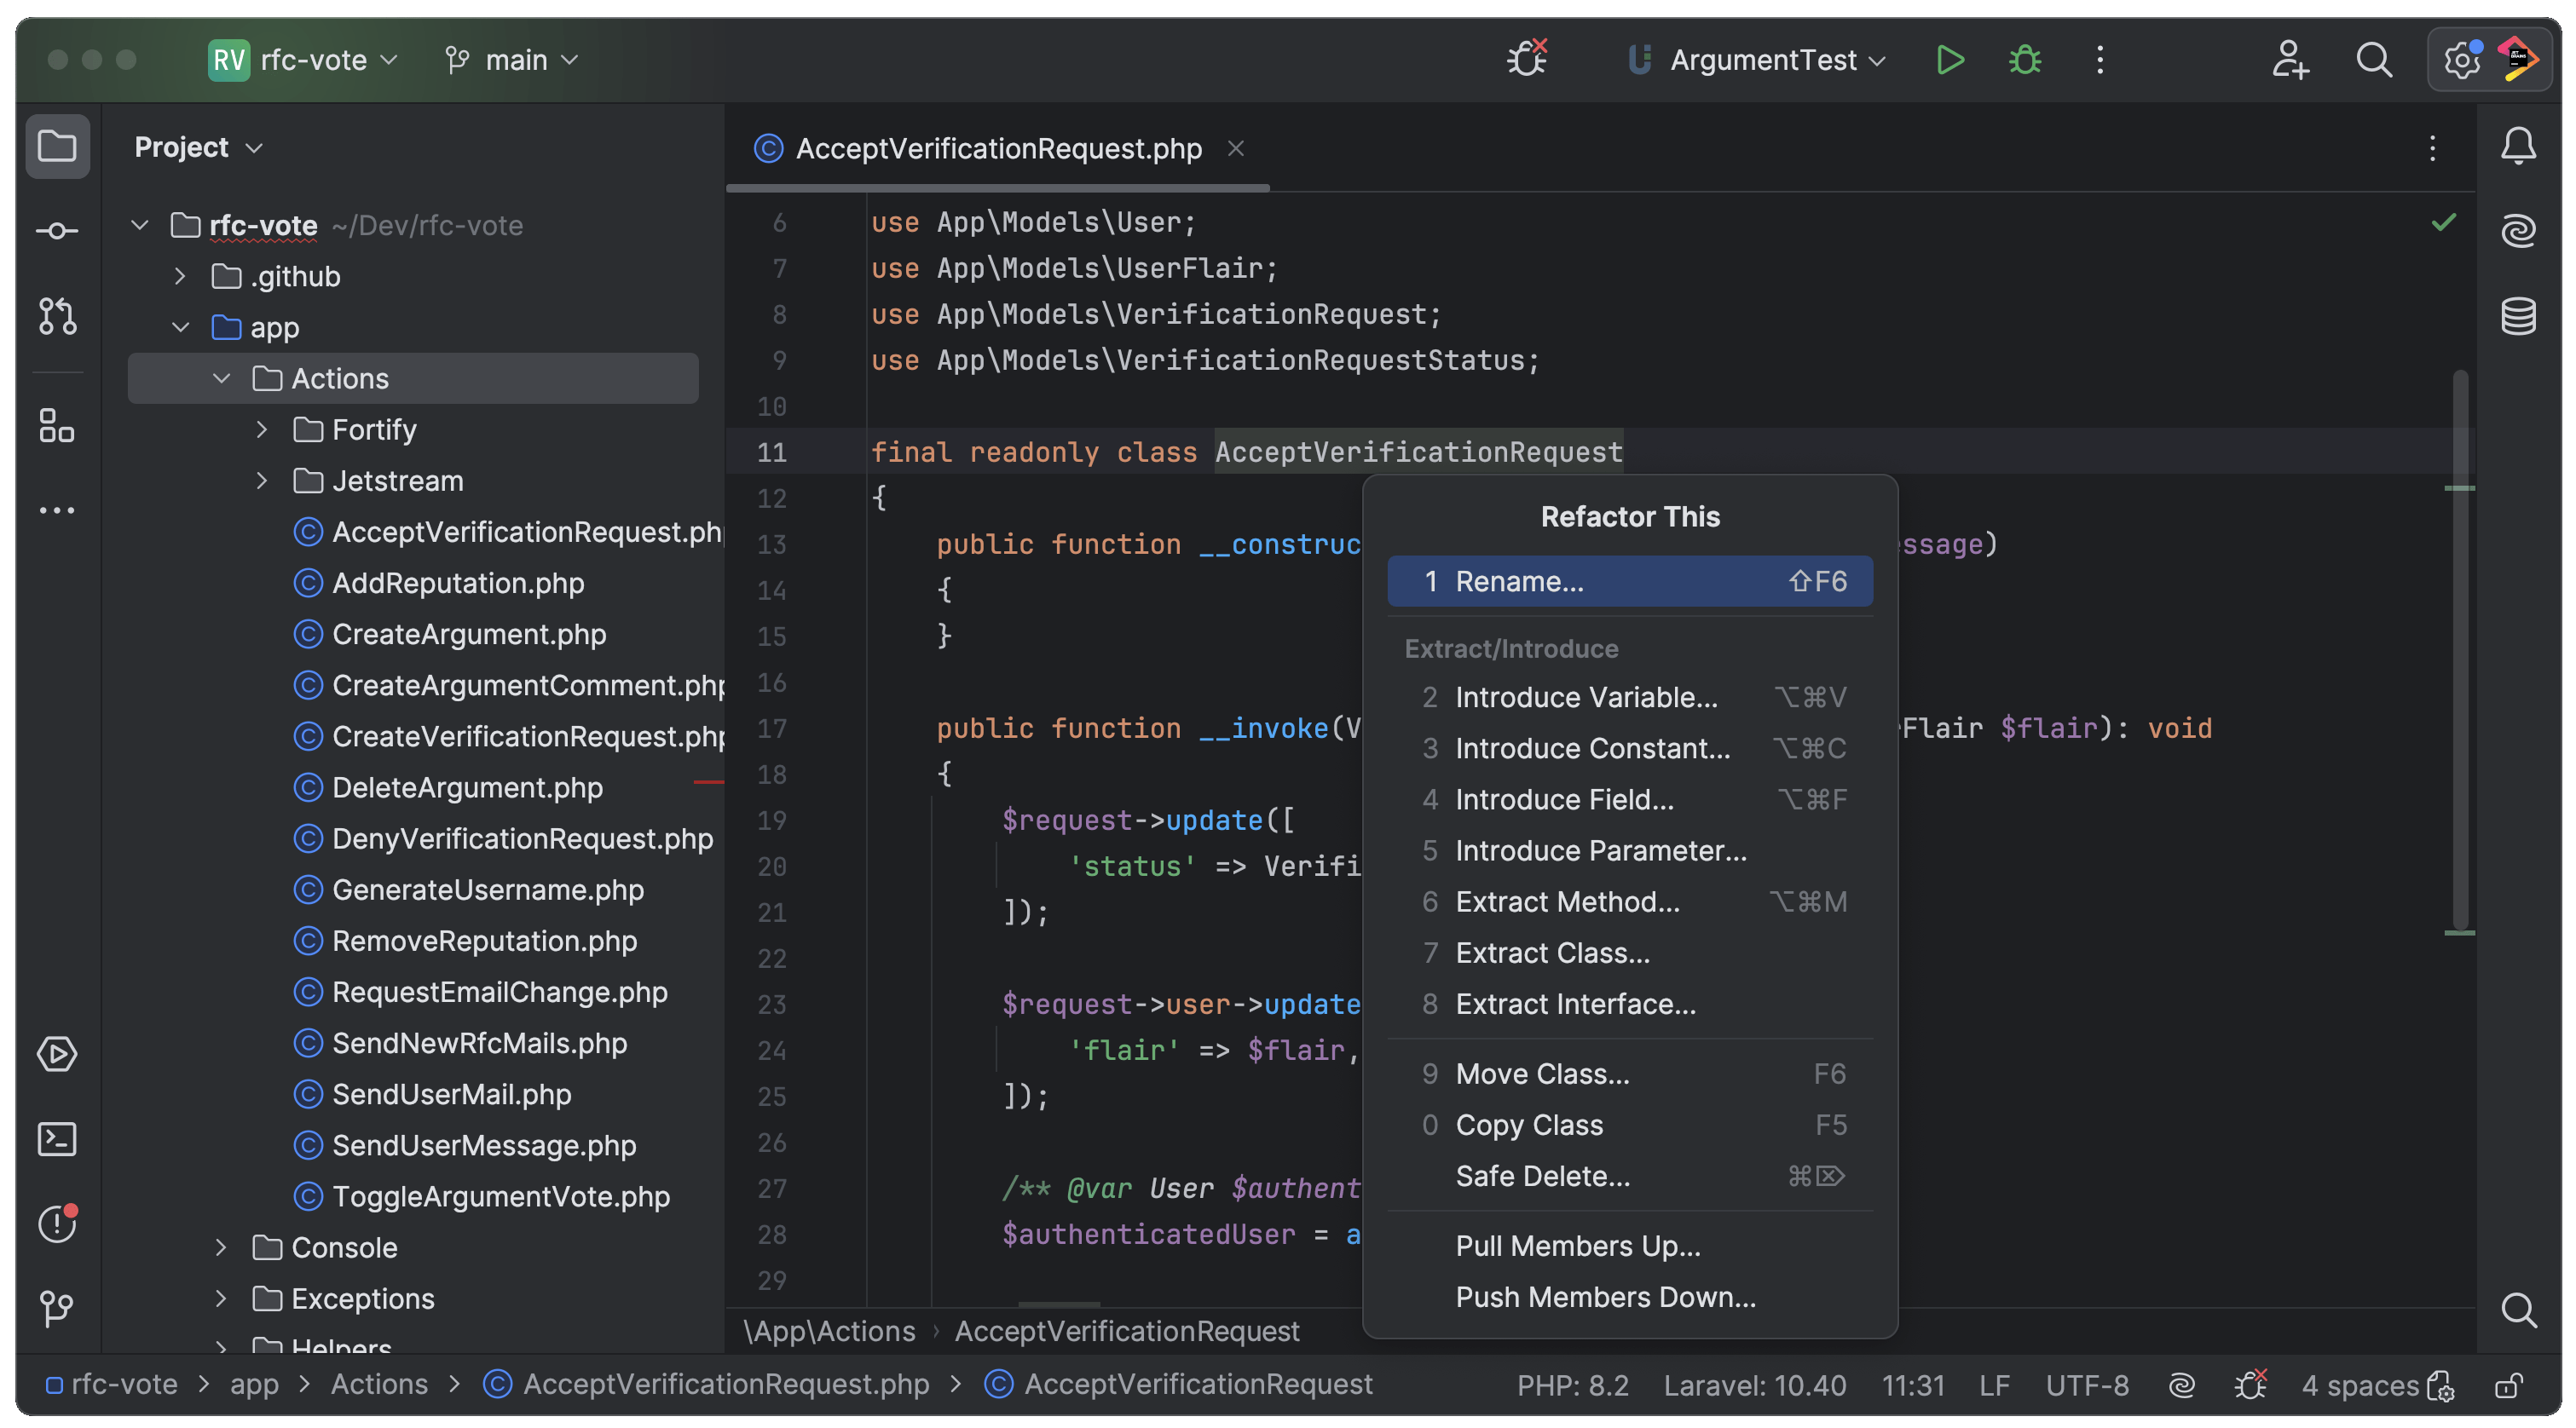Screen dimensions: 2576x1428
Task: Click the Code With Me add-user icon
Action: pyautogui.click(x=2289, y=60)
